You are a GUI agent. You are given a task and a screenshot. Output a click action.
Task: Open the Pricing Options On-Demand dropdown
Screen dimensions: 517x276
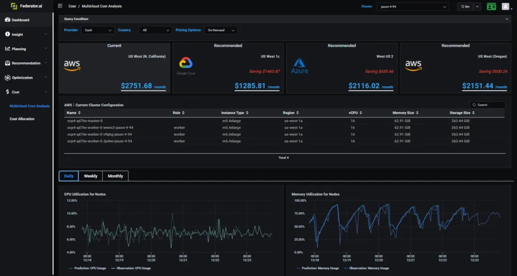click(221, 30)
